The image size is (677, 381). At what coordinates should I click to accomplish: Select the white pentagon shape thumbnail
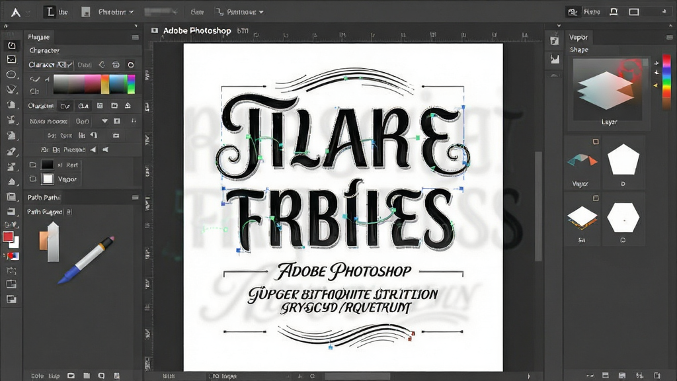click(x=623, y=159)
